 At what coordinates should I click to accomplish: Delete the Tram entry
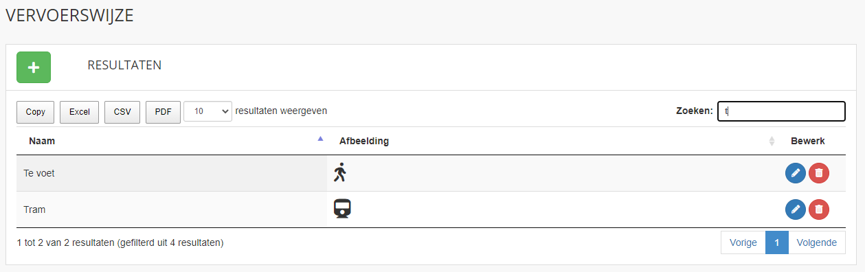coord(819,209)
